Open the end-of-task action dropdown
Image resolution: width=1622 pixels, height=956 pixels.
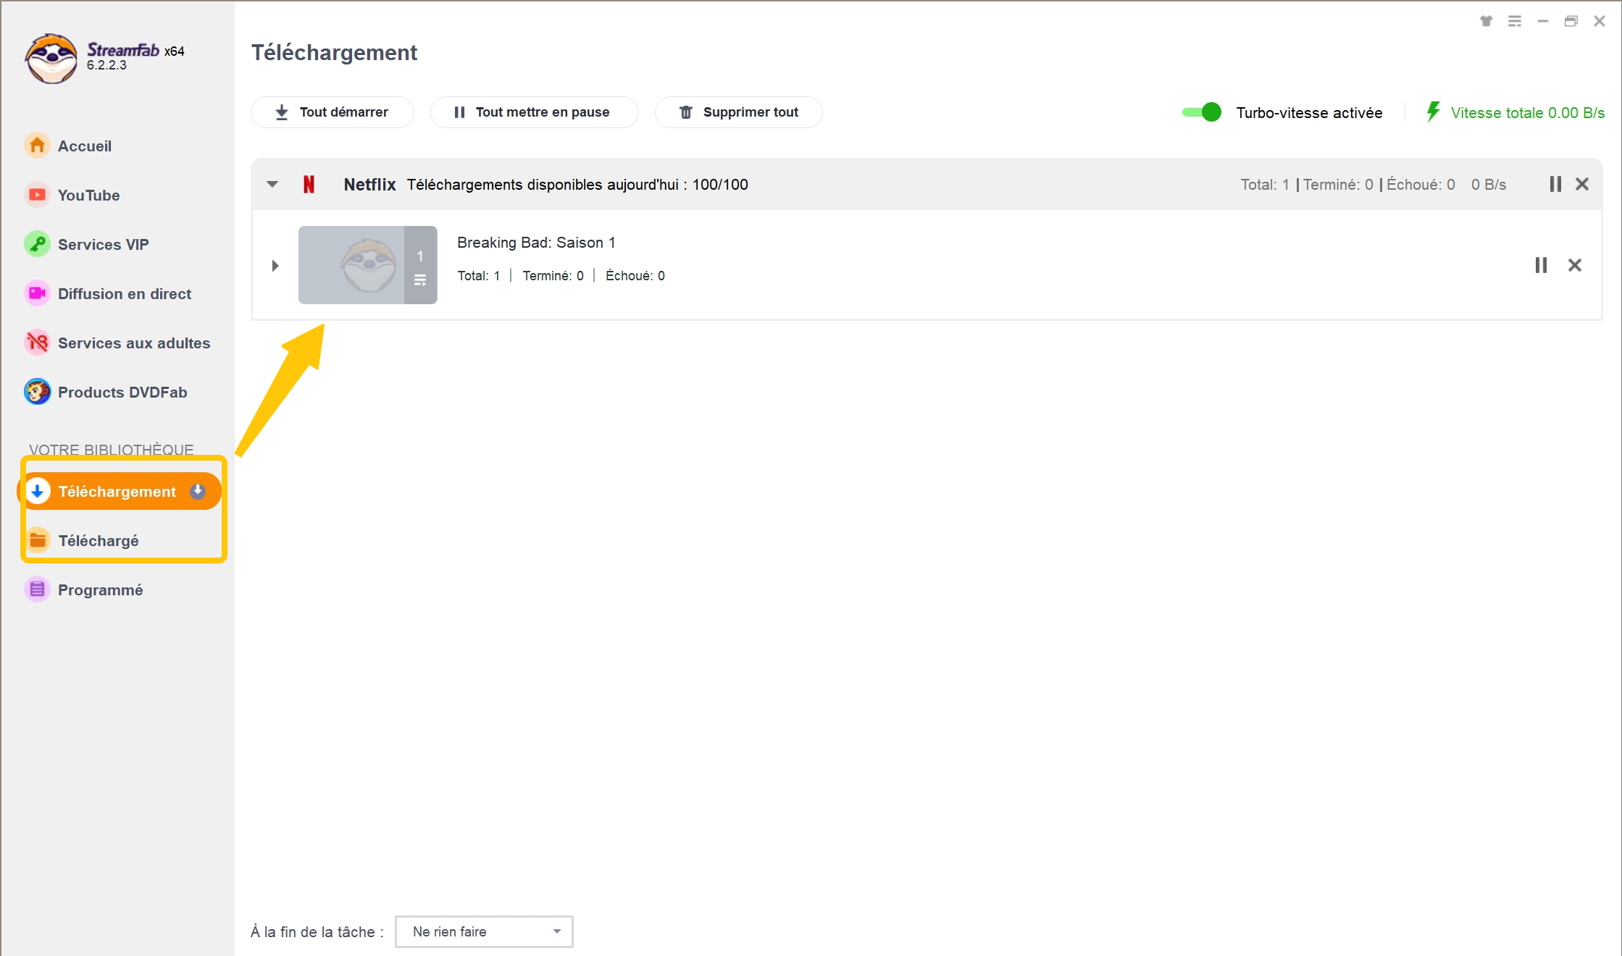[484, 931]
